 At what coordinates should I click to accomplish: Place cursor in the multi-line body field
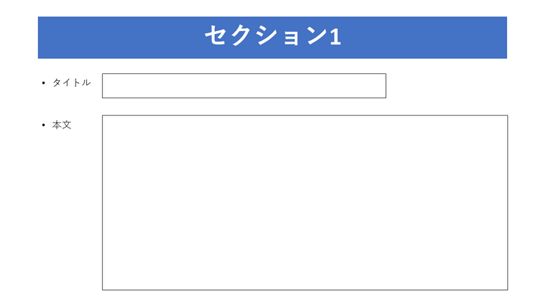305,202
